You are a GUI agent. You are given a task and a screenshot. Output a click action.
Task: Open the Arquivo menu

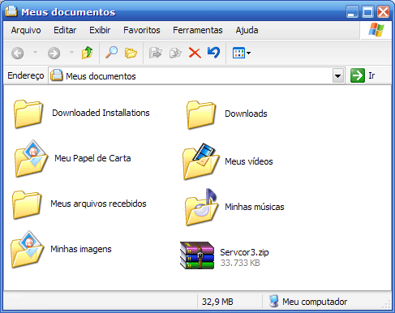(x=26, y=30)
